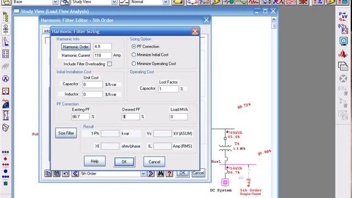Click OK in Harmonic Filter Editor window
The image size is (352, 198).
[182, 173]
